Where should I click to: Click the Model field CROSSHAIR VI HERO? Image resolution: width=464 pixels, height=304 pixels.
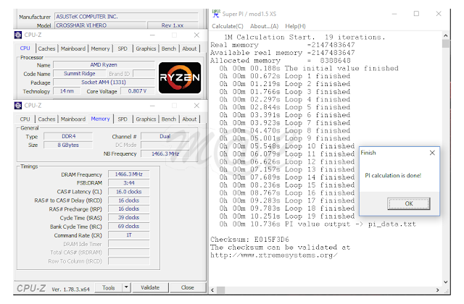100,25
